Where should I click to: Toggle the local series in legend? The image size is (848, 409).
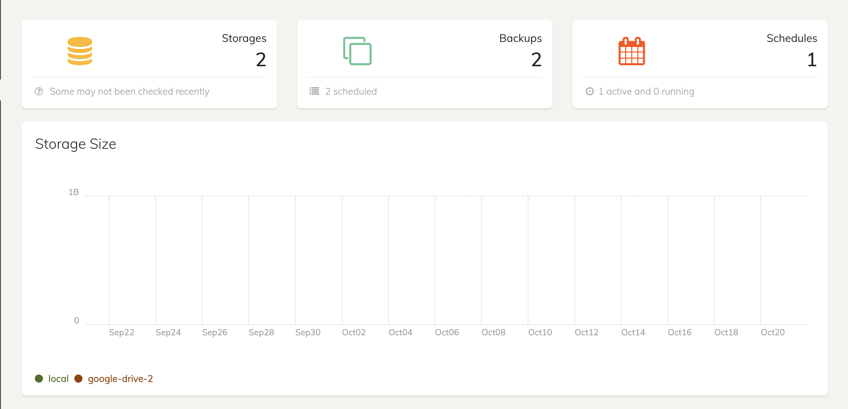58,379
